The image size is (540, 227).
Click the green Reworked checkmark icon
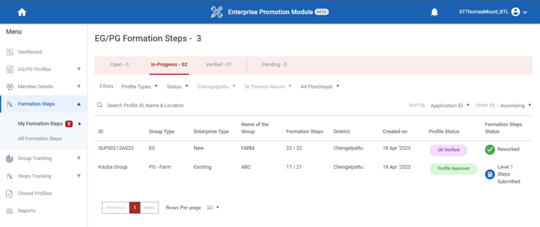click(x=490, y=149)
